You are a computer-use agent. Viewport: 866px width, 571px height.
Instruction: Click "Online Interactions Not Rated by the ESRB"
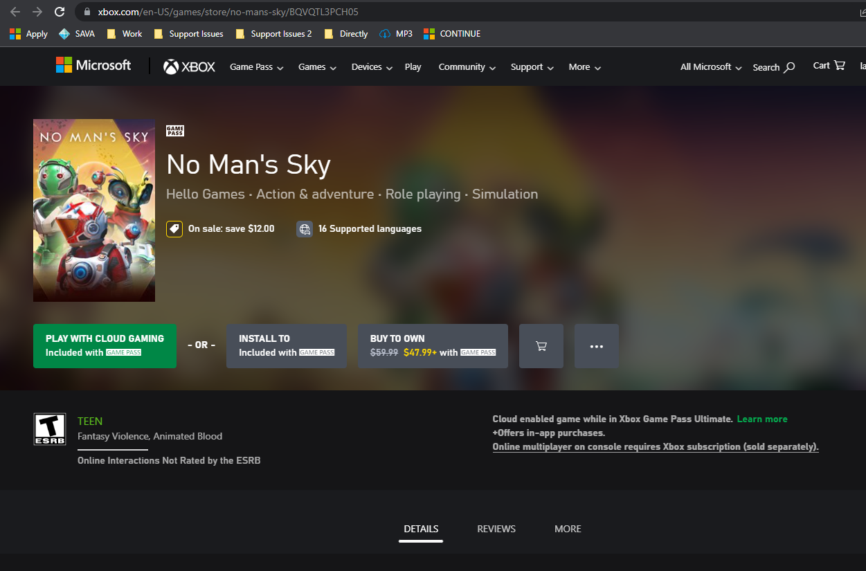coord(169,460)
